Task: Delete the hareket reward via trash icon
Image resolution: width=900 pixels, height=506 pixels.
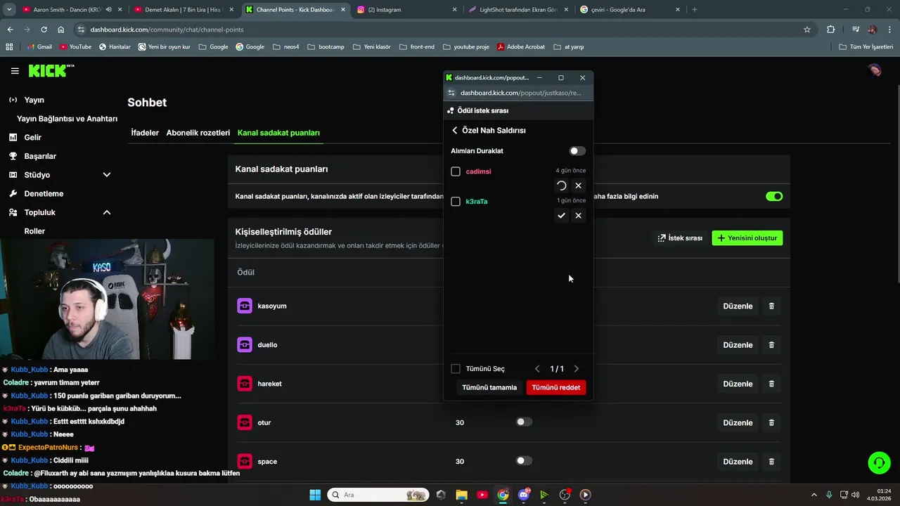Action: click(771, 384)
